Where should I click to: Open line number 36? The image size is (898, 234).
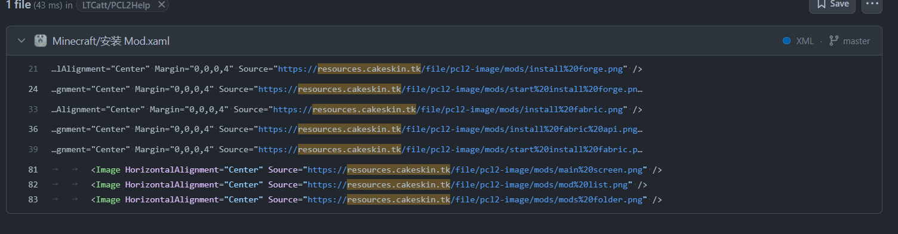(33, 129)
